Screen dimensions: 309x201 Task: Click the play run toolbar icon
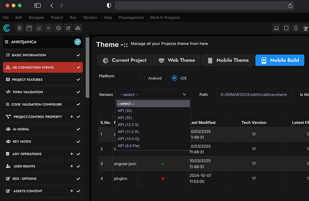coord(49,28)
